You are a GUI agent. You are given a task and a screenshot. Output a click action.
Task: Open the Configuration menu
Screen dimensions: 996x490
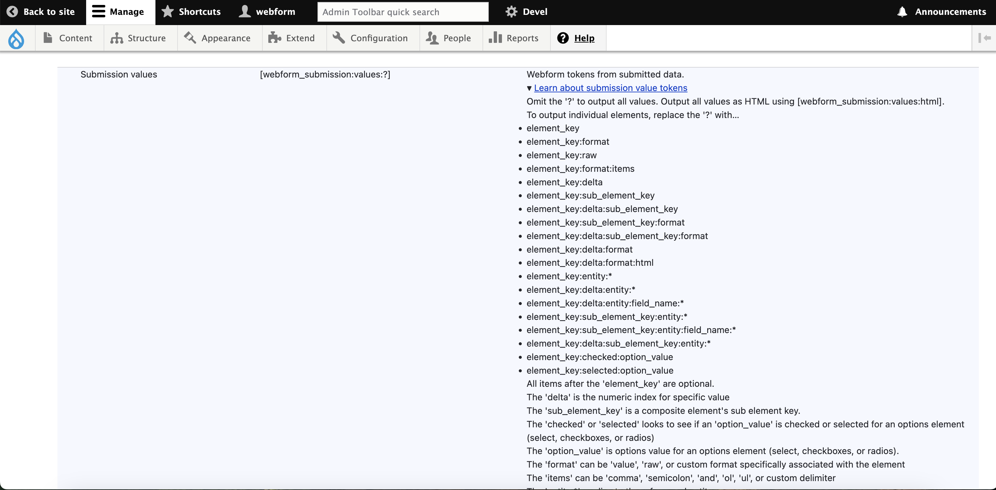pos(371,38)
